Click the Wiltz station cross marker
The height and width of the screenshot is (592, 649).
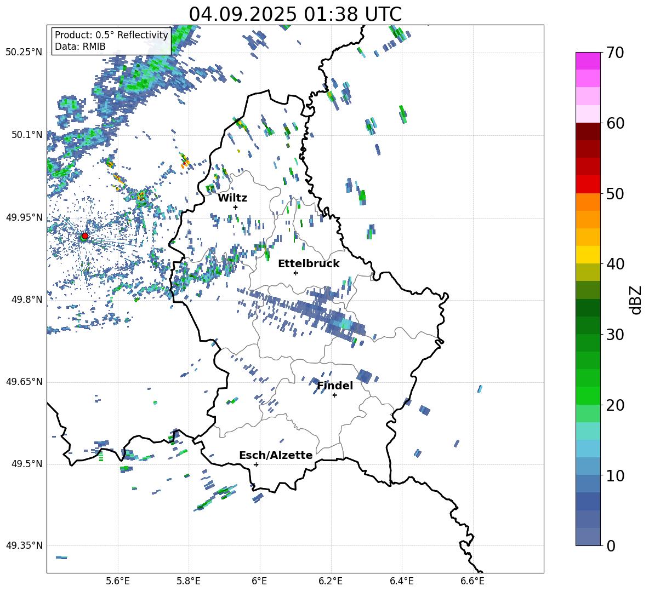tap(235, 207)
